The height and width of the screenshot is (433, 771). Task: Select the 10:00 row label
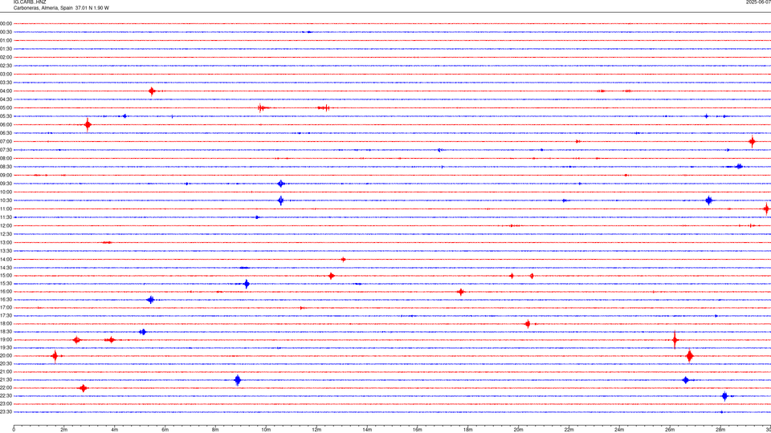[6, 192]
